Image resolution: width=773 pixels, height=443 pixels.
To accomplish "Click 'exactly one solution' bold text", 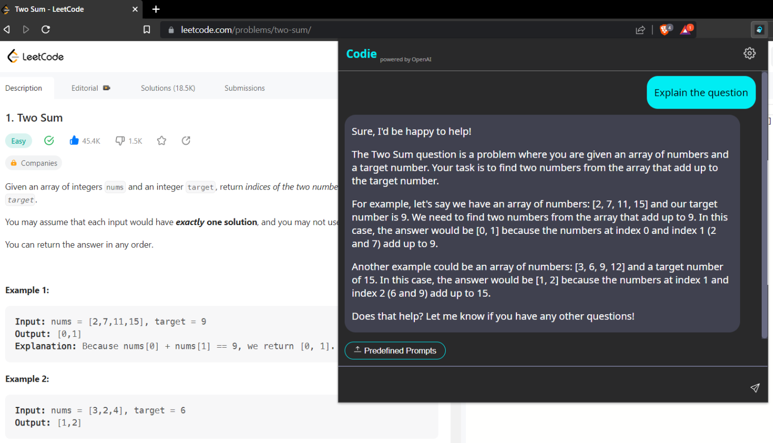I will 216,222.
